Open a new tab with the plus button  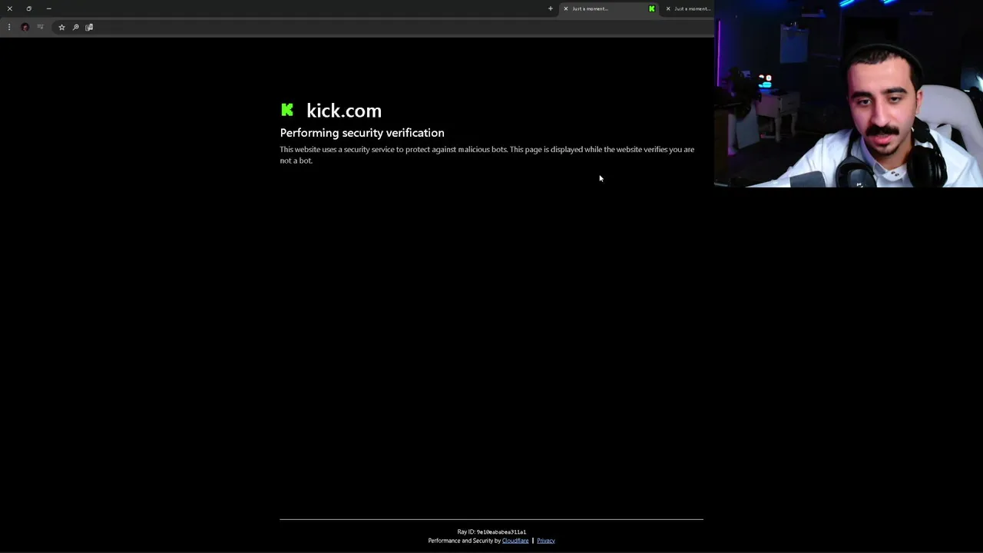pyautogui.click(x=550, y=8)
